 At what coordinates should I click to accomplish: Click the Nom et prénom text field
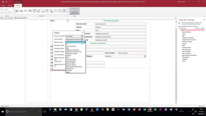[121, 24]
